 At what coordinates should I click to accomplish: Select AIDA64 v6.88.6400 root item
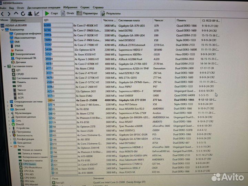click(14, 25)
